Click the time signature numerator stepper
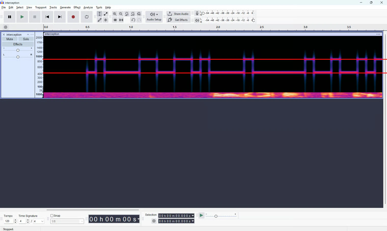This screenshot has height=231, width=387. [x=28, y=221]
